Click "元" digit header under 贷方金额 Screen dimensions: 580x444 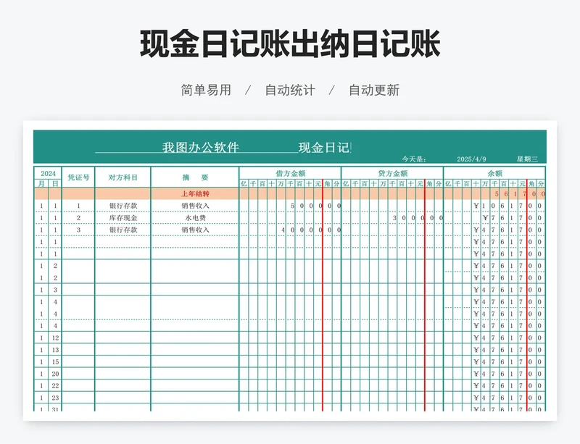[420, 183]
